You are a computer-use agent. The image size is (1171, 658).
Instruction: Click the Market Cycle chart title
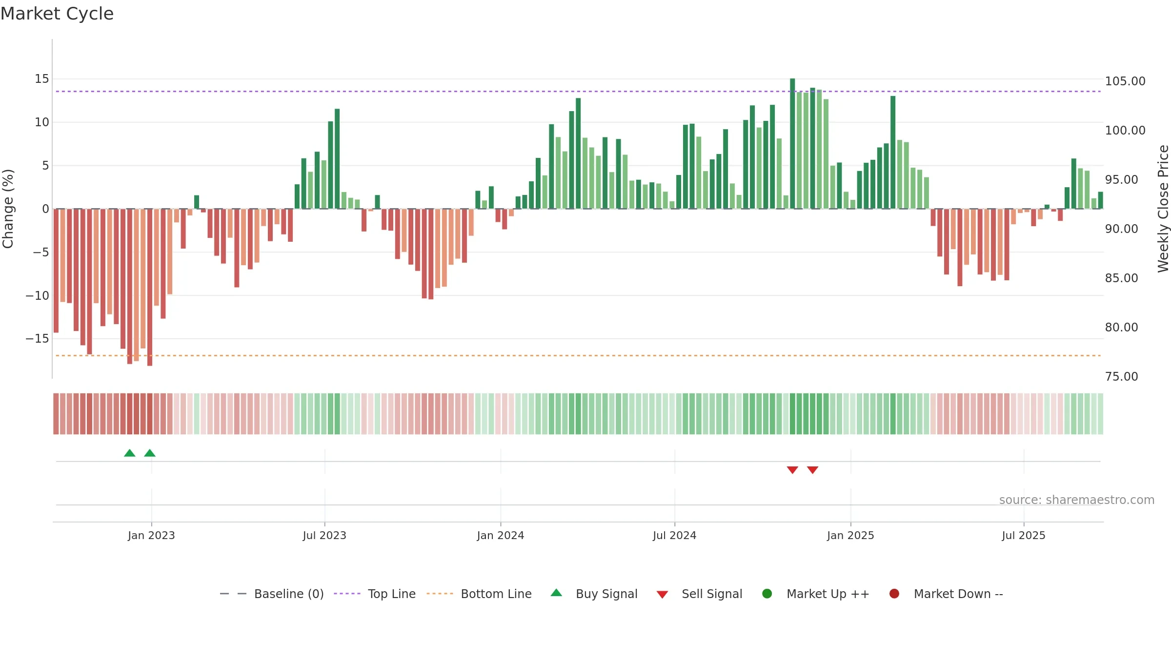coord(57,14)
